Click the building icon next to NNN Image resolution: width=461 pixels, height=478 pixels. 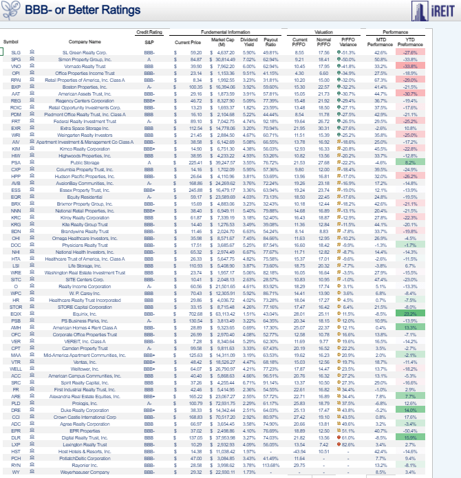[x=32, y=210]
